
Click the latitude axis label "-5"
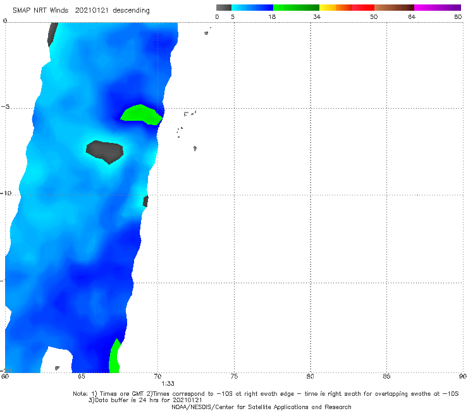[x=5, y=107]
